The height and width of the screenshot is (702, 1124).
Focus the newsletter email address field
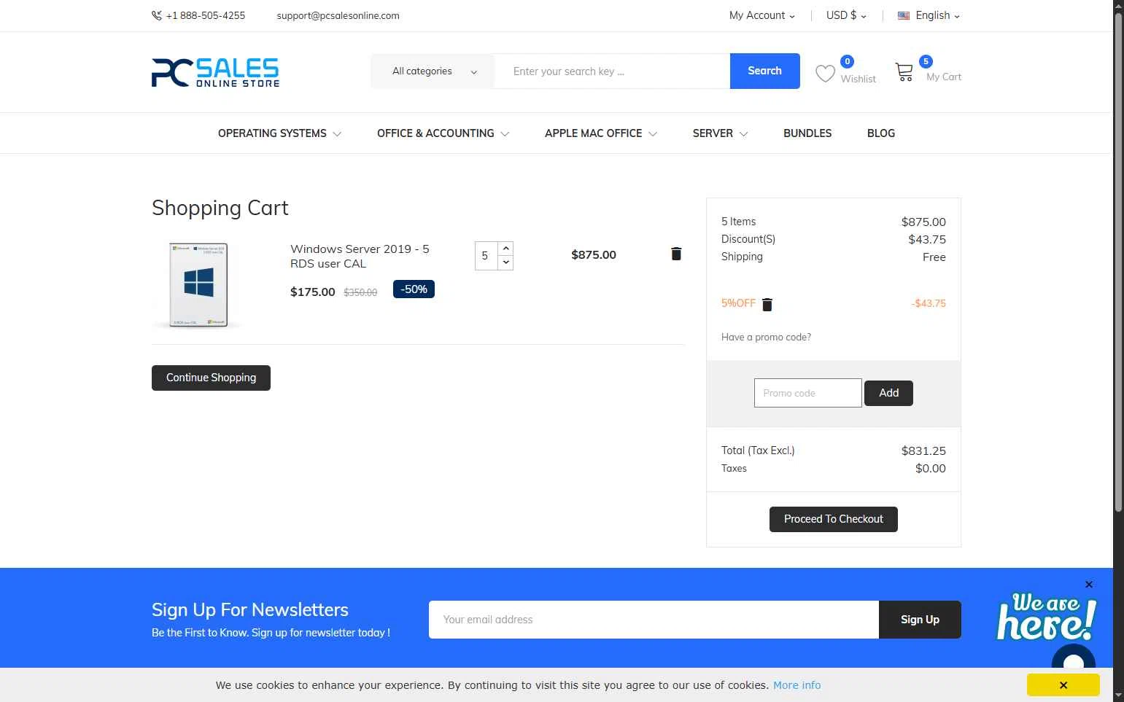654,620
